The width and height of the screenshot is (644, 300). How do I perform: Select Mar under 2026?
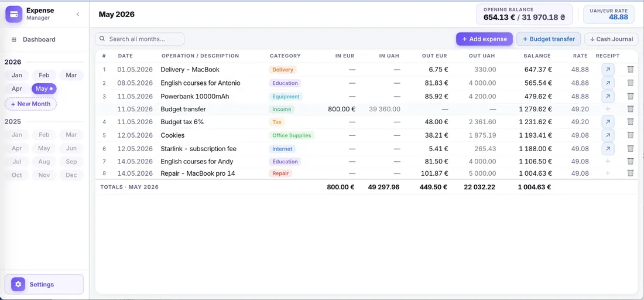coord(71,75)
